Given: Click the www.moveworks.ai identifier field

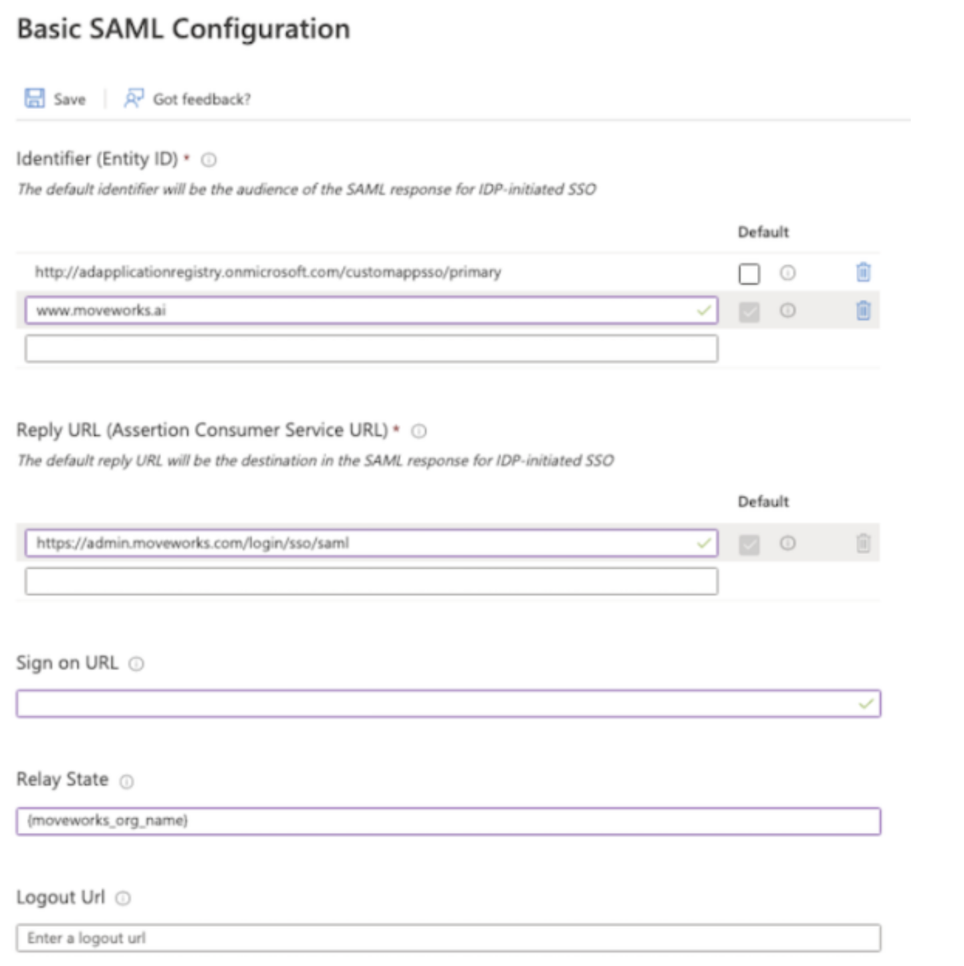Looking at the screenshot, I should click(x=372, y=310).
